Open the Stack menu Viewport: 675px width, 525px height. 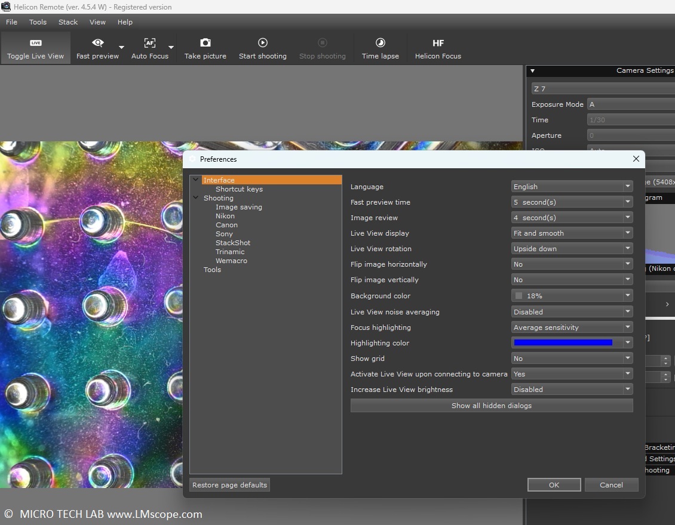(x=68, y=22)
